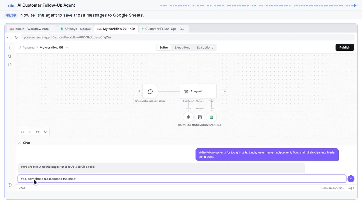Open search from the sidebar magnifier icon
The width and height of the screenshot is (362, 204).
pos(10,56)
